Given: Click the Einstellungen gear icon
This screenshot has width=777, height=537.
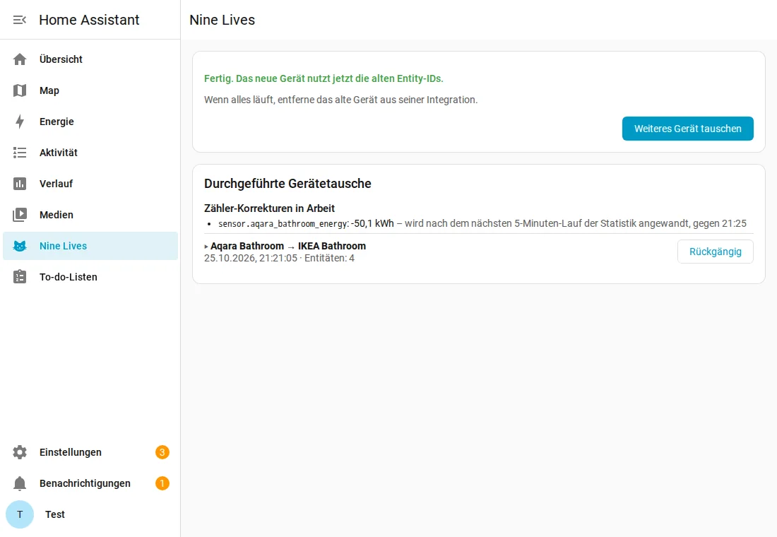Looking at the screenshot, I should pos(20,452).
